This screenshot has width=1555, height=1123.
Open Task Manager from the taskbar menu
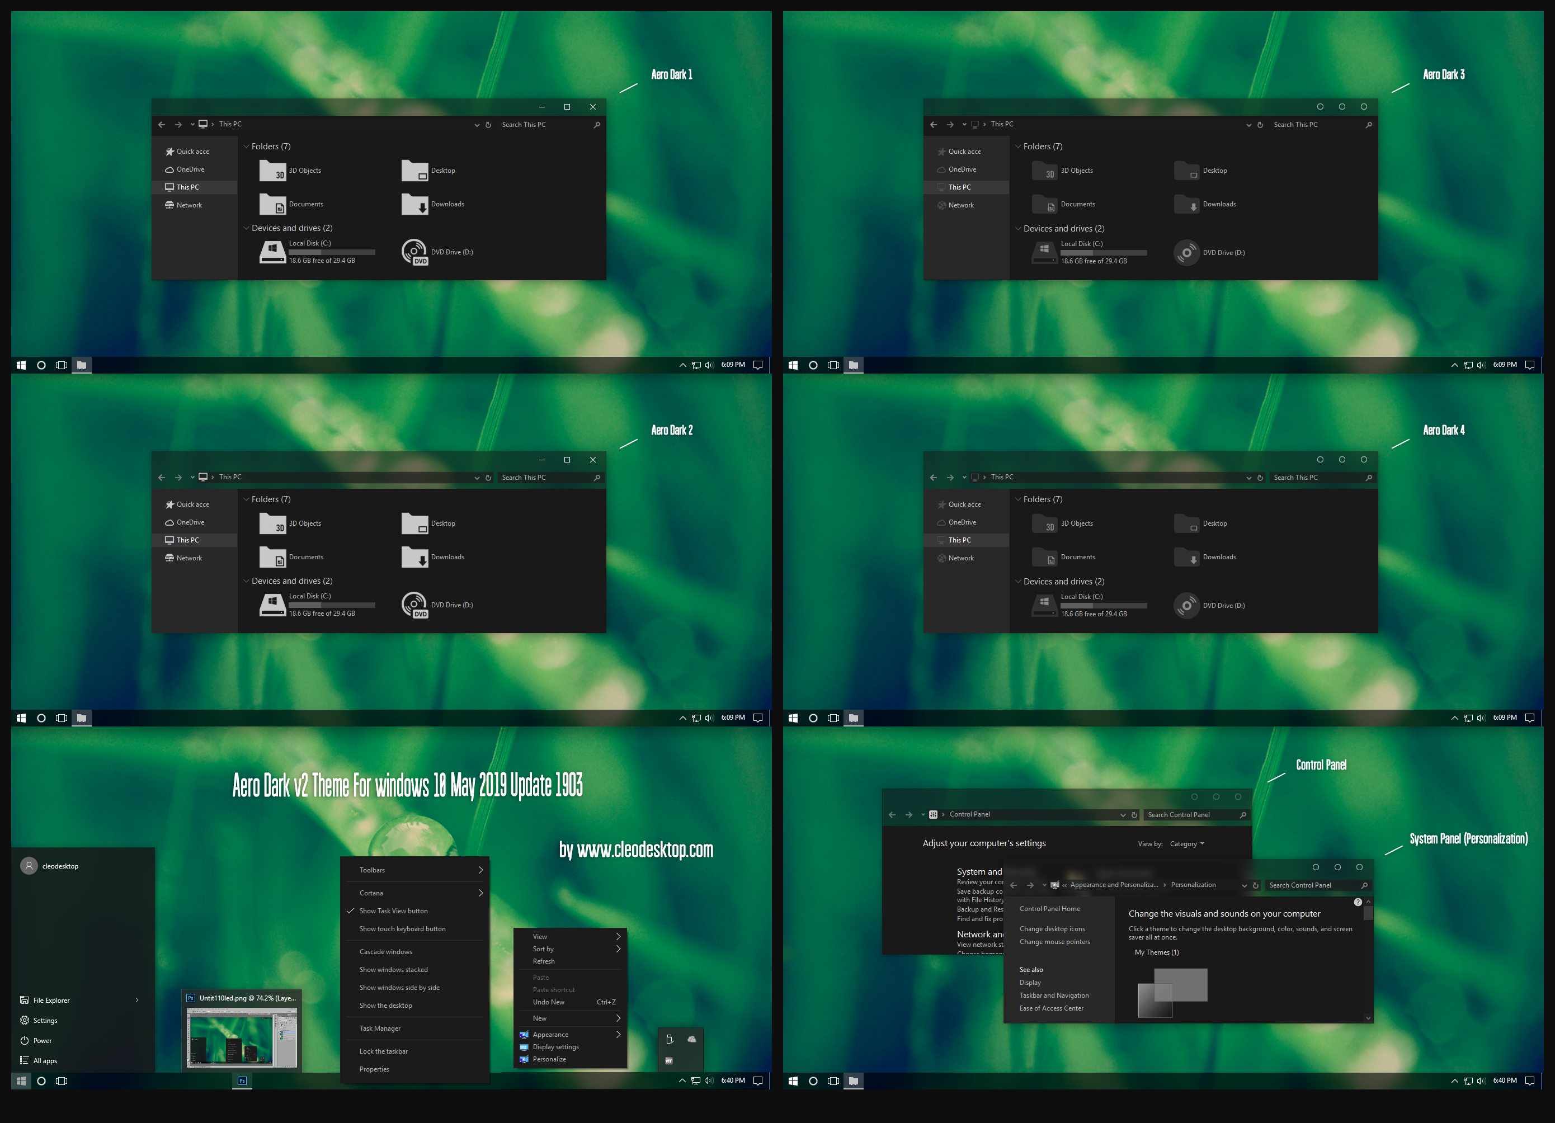(415, 1028)
